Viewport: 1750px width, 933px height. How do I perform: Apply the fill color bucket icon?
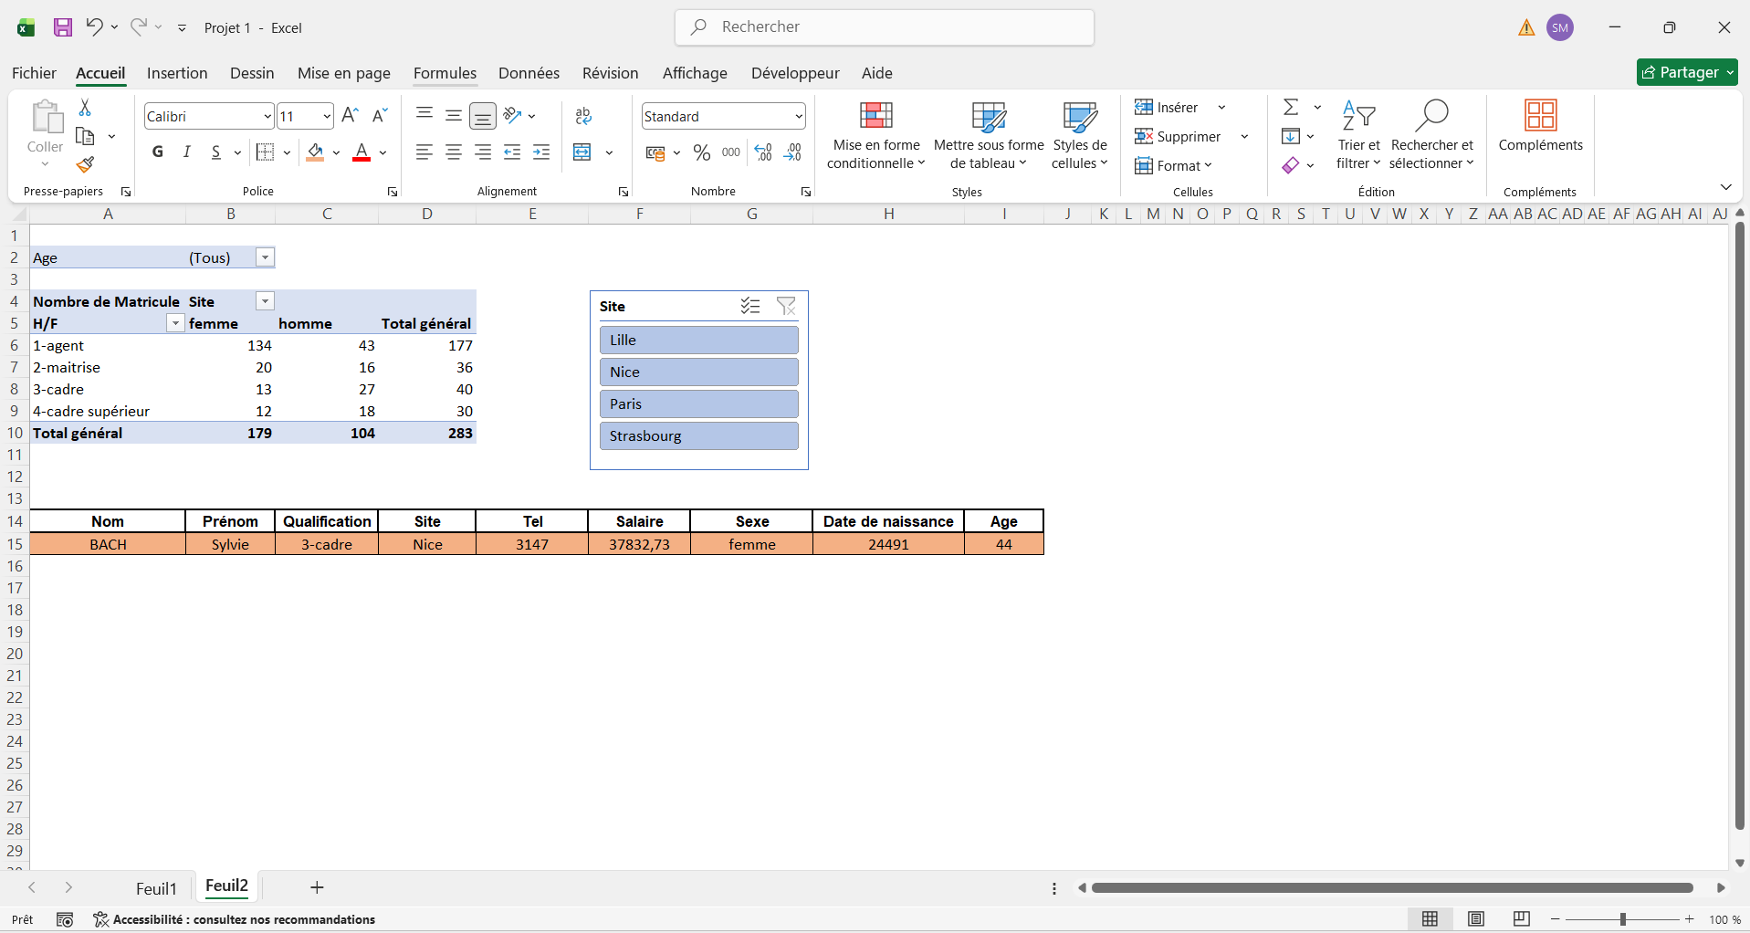click(x=315, y=152)
